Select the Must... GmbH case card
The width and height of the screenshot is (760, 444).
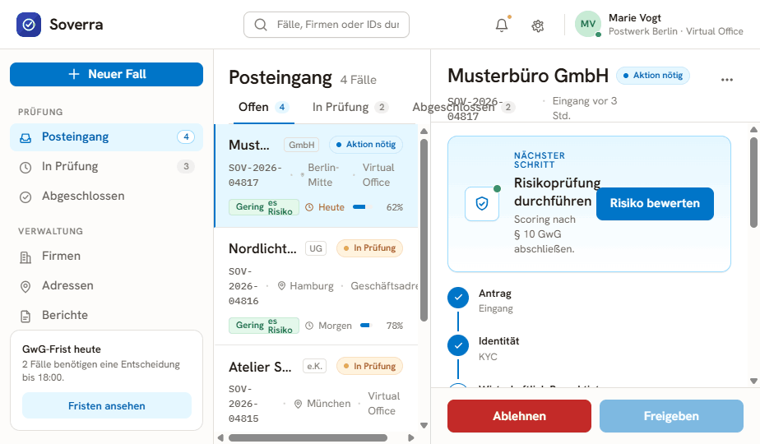click(316, 176)
